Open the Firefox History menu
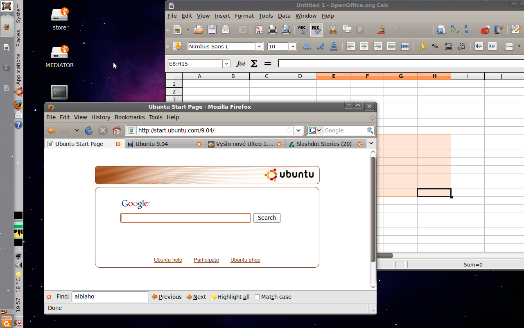524x328 pixels. (x=101, y=117)
